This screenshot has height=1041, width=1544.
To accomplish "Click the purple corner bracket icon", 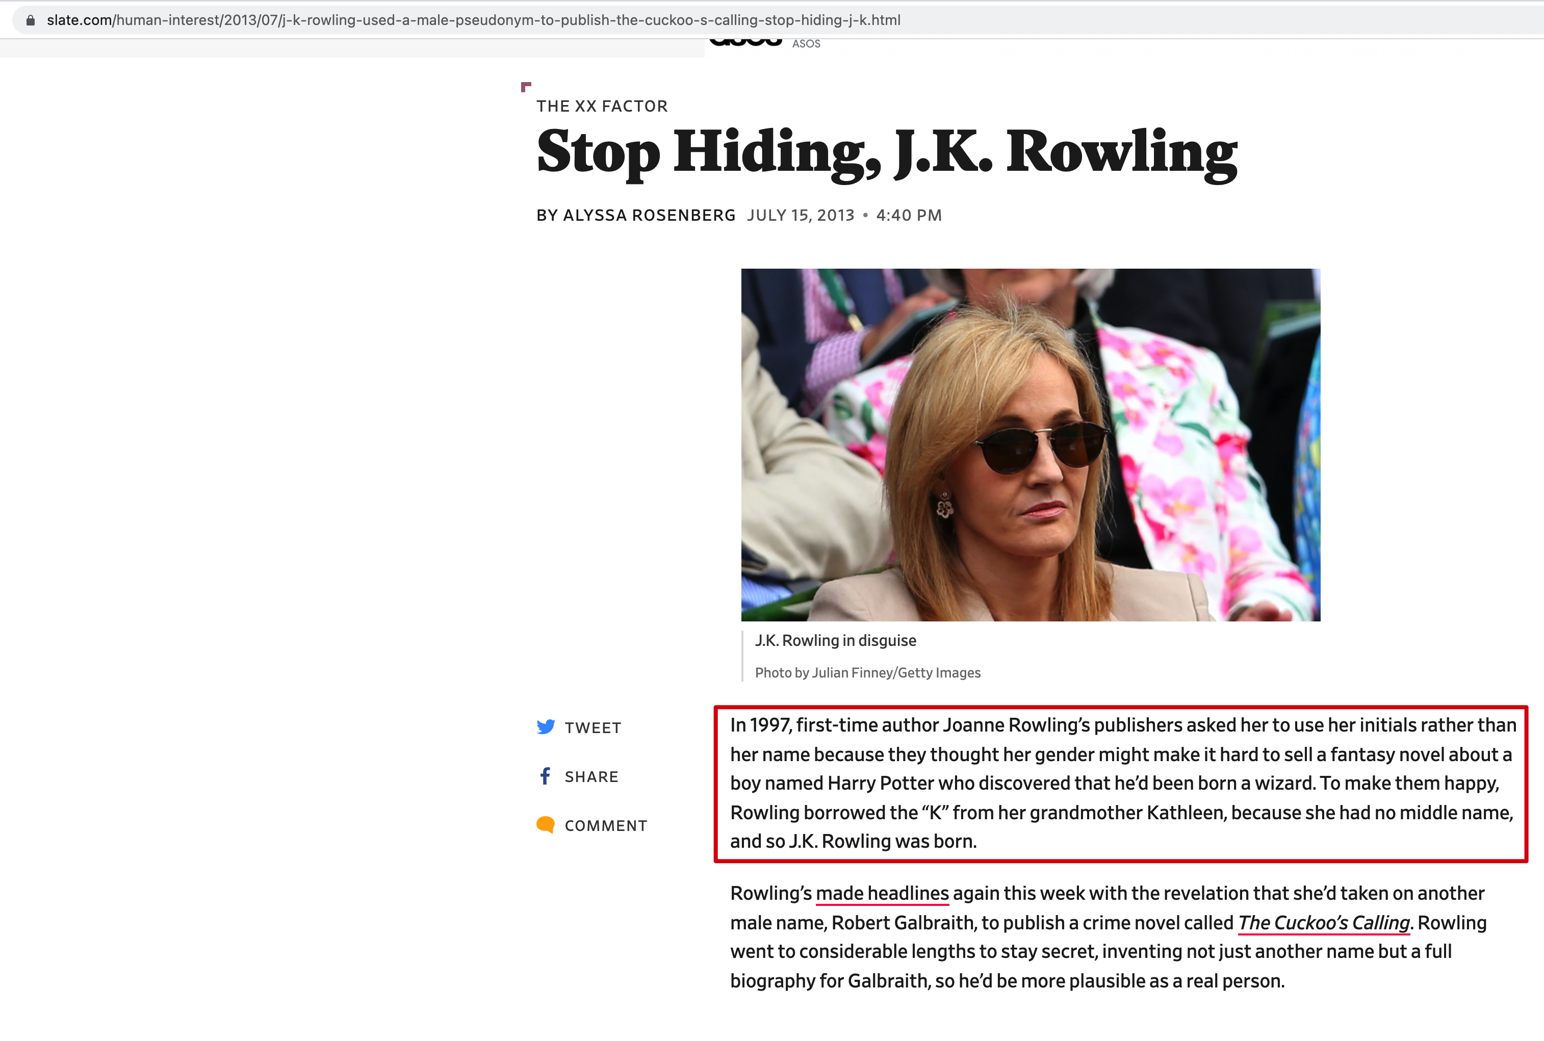I will [526, 86].
